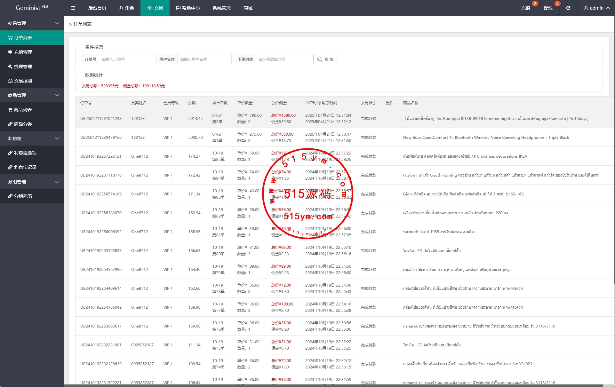Open the 下单时间 date picker field

point(282,59)
